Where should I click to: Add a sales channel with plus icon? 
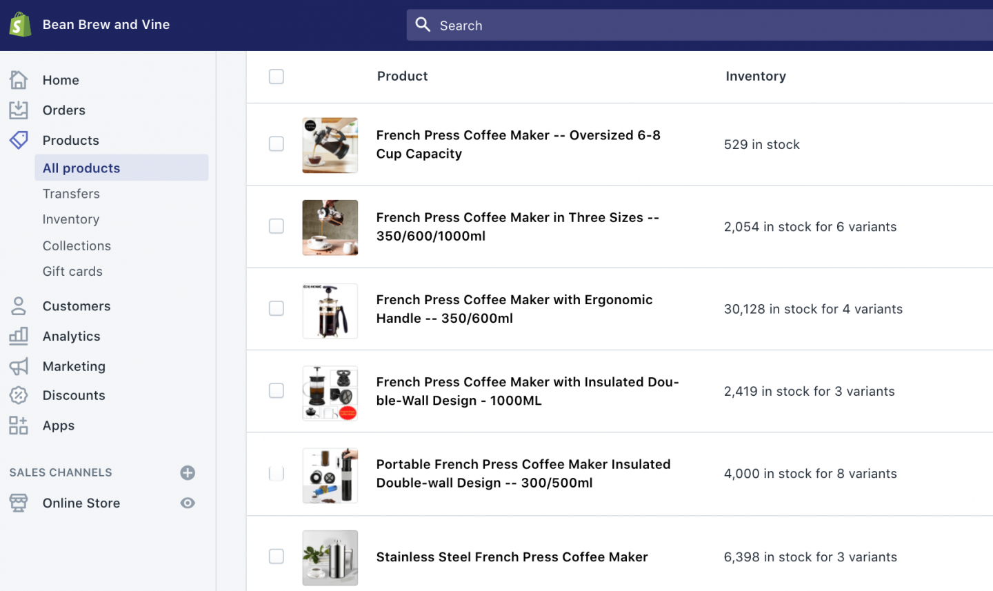[x=188, y=472]
